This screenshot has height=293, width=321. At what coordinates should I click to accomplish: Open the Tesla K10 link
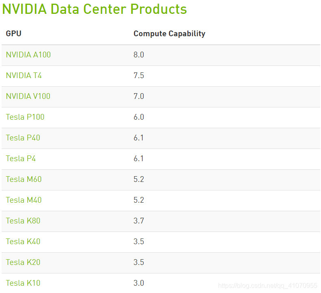[23, 283]
